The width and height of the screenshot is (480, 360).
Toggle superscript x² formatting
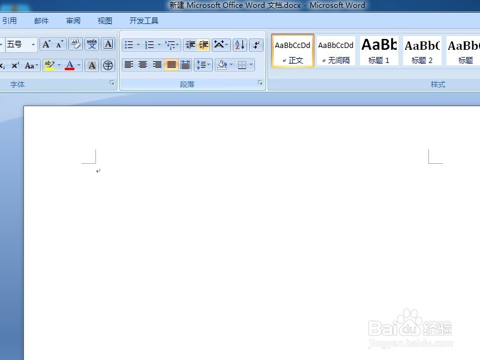[x=16, y=65]
